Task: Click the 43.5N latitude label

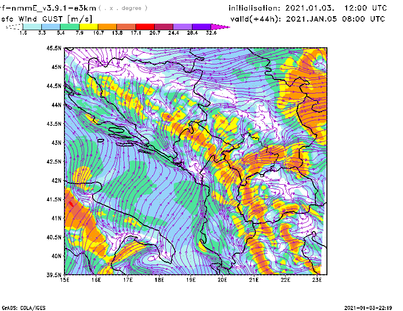Action: pyautogui.click(x=54, y=124)
